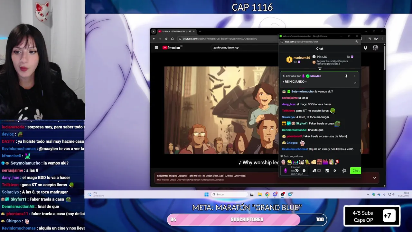Open Kick chat settings gear
This screenshot has width=412, height=232.
[x=335, y=171]
